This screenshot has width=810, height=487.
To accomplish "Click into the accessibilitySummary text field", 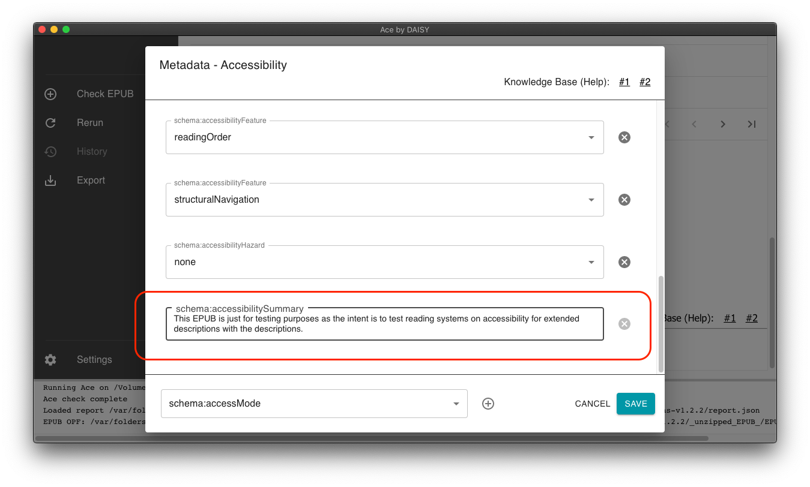I will coord(385,324).
